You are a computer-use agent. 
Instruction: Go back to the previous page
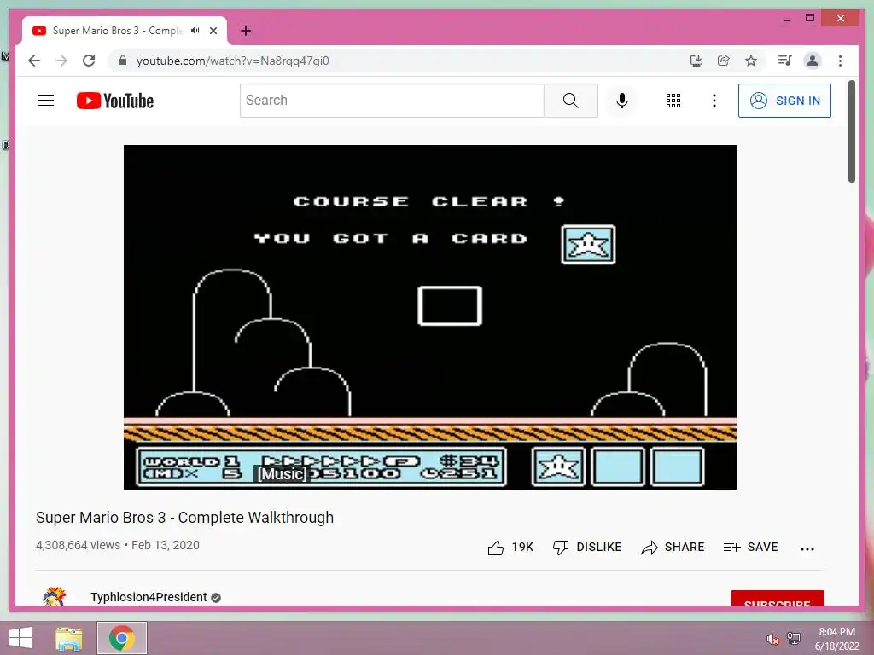[x=34, y=61]
